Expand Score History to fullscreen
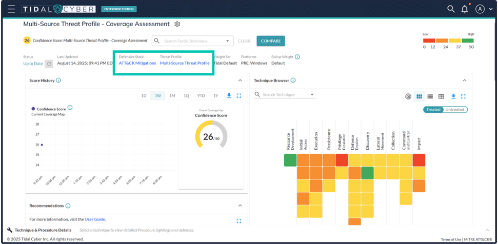 click(239, 95)
